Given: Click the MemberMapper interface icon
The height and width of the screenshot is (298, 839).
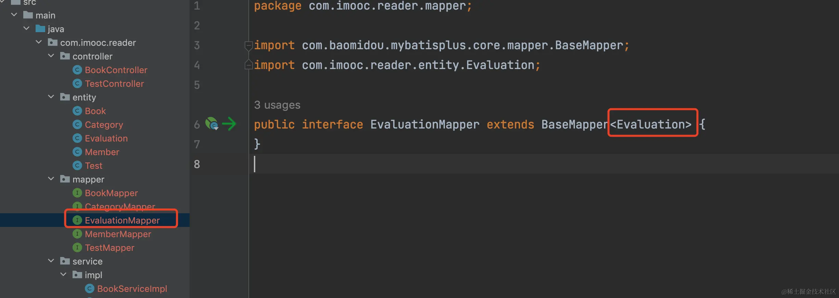Looking at the screenshot, I should (77, 234).
